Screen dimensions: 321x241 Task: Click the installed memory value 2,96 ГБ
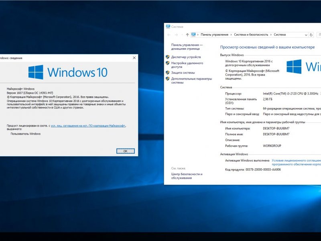(x=268, y=99)
